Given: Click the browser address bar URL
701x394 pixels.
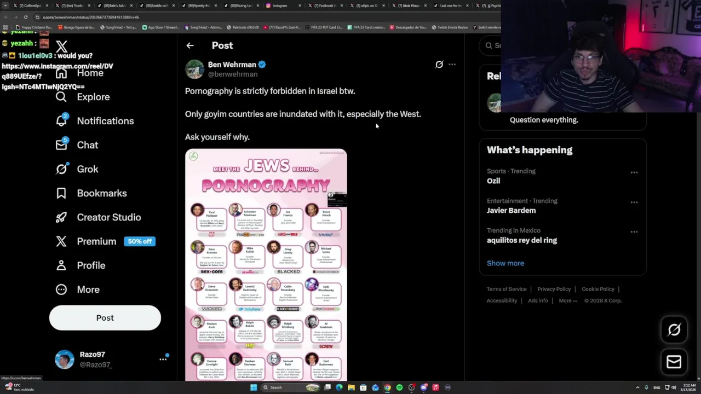Looking at the screenshot, I should [x=91, y=17].
